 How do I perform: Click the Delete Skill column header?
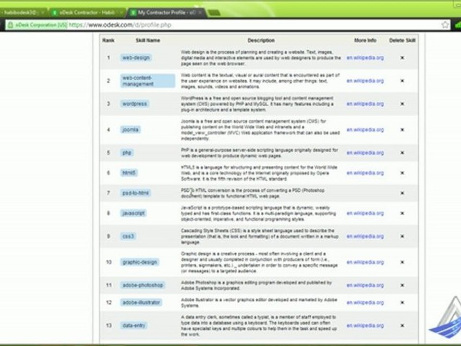coord(402,40)
